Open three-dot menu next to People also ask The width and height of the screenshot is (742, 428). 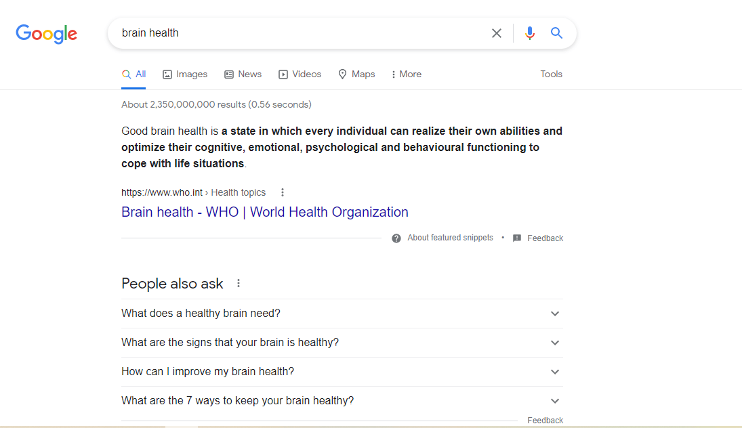[239, 283]
